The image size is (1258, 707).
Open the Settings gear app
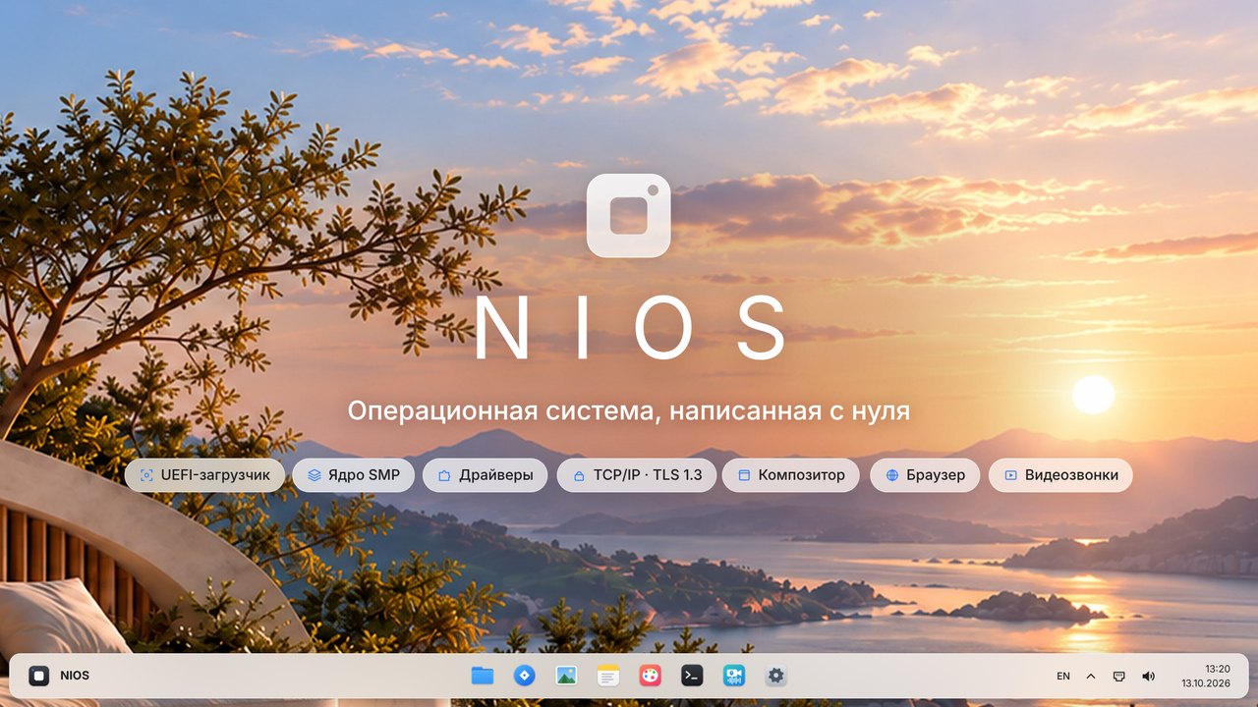tap(776, 676)
